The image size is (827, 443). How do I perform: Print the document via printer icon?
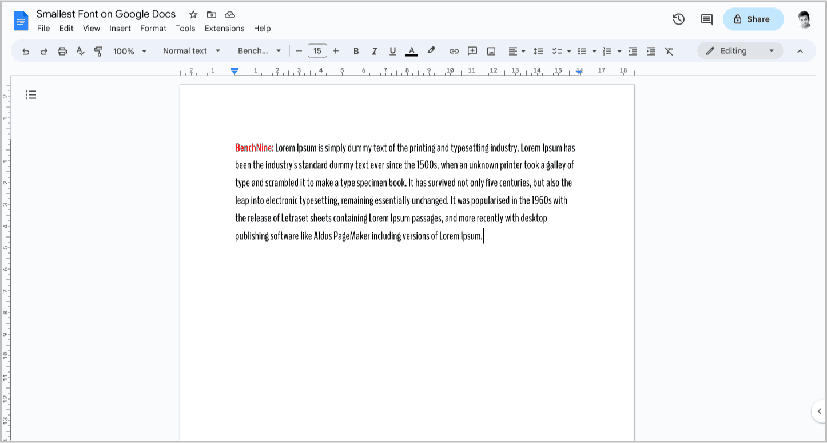(62, 51)
